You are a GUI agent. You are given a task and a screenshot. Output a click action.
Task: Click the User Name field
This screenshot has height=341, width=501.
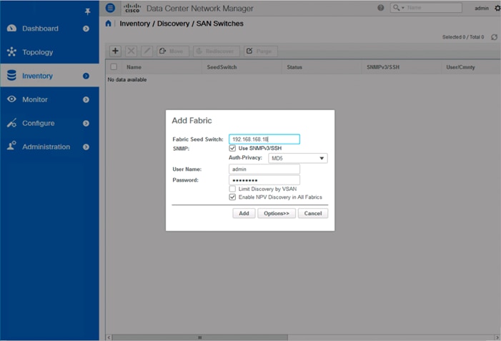click(x=264, y=169)
